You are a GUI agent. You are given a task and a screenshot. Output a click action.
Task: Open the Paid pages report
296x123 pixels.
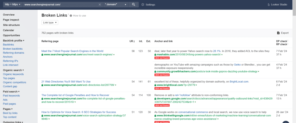[x=10, y=104]
